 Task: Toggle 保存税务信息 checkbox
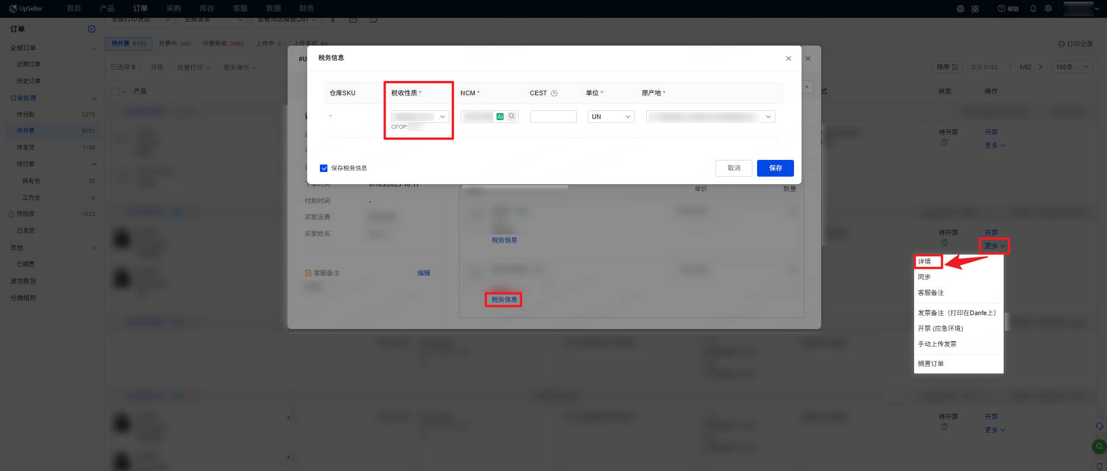pyautogui.click(x=323, y=168)
